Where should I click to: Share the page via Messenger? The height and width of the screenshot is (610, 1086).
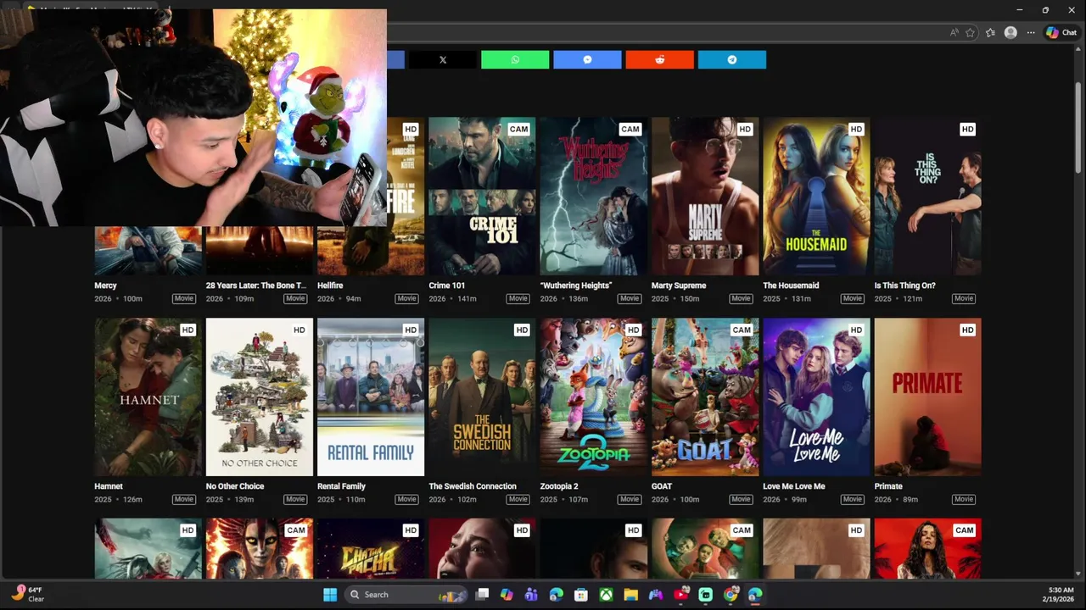tap(587, 60)
